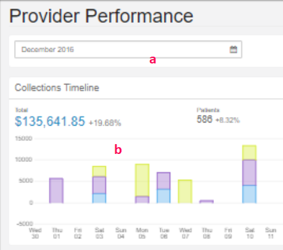Select purple segment of Sat 03 bar
Viewport: 283px width, 250px height.
coord(99,185)
